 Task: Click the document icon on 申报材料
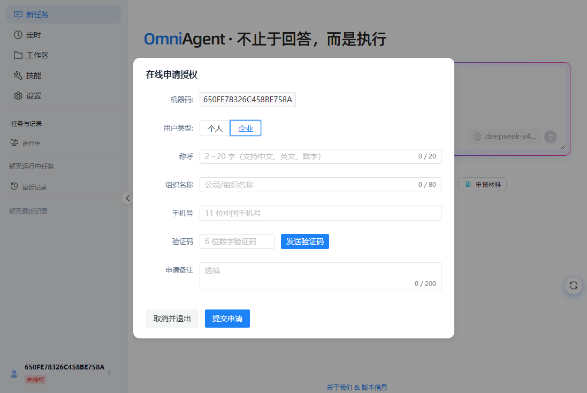(x=468, y=184)
